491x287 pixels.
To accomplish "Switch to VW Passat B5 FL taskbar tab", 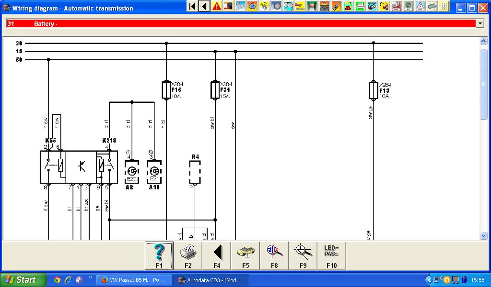I will click(134, 280).
